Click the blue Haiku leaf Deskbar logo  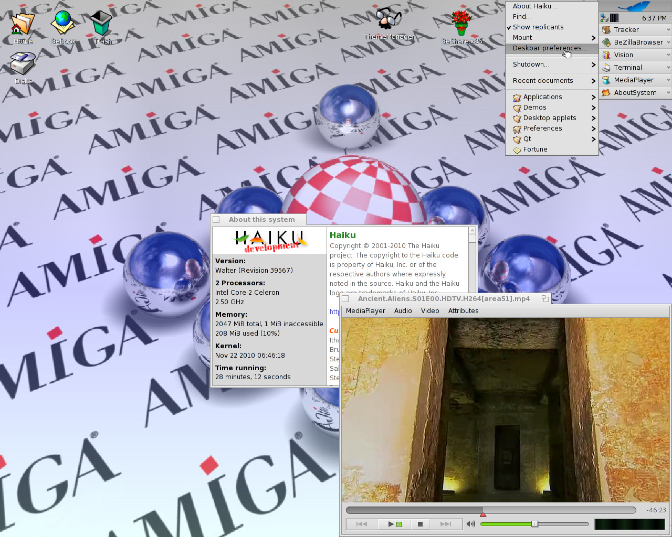(x=635, y=6)
